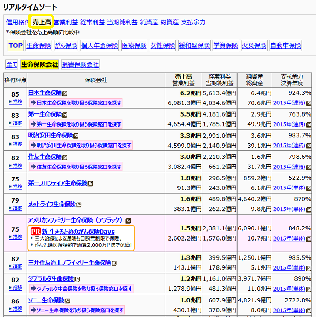Viewport: 316px width, 317px height.
Task: Open the 生命保険 category
Action: pos(38,45)
